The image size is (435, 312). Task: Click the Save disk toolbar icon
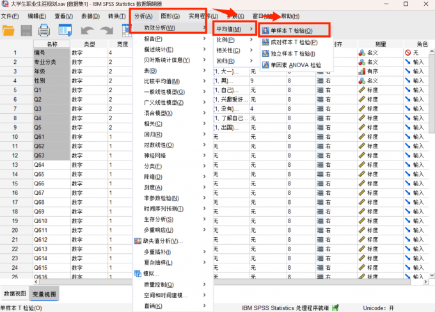coord(26,30)
